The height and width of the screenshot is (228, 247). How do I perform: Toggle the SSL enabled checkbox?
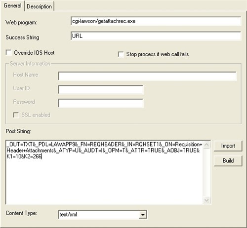[x=16, y=115]
